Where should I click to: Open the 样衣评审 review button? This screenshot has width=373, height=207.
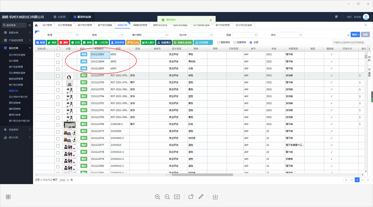pyautogui.click(x=118, y=42)
